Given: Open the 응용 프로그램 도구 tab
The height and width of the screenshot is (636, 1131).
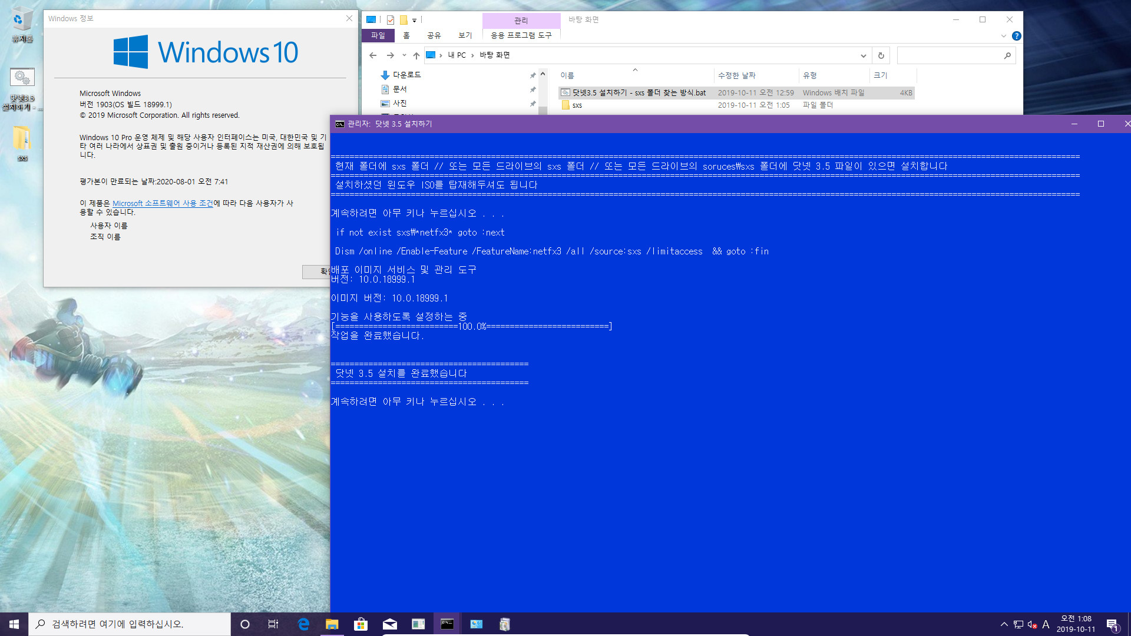Looking at the screenshot, I should [x=521, y=35].
